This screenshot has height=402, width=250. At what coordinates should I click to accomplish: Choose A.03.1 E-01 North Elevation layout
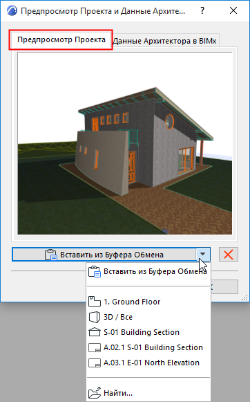(148, 363)
